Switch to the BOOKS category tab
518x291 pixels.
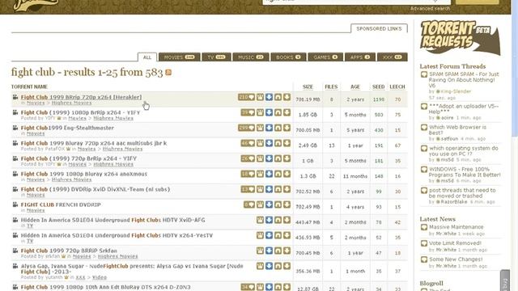[x=288, y=57]
